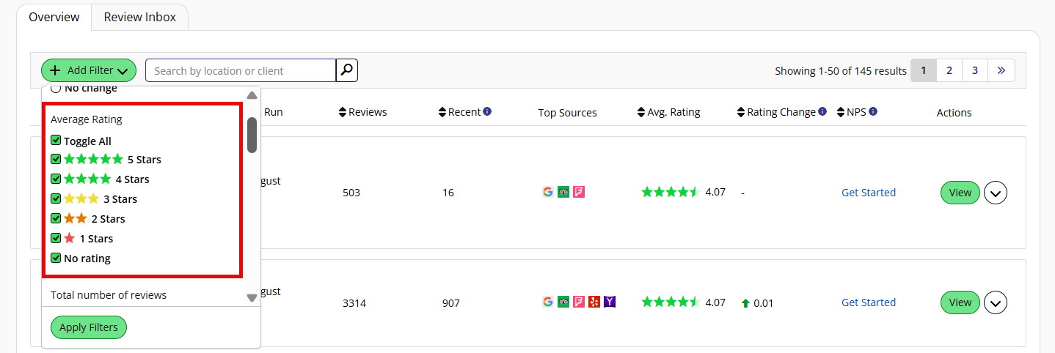
Task: Click the Recent column info icon
Action: 487,112
